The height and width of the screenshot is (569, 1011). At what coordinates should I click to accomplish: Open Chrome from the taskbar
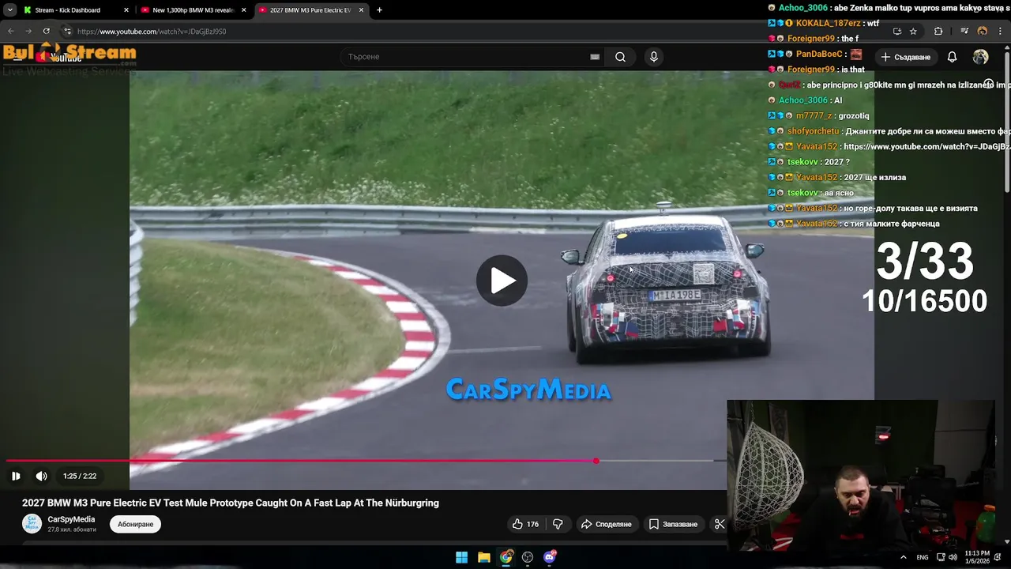tap(505, 557)
